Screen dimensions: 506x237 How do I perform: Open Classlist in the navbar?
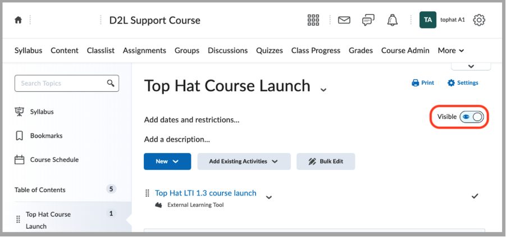point(101,50)
